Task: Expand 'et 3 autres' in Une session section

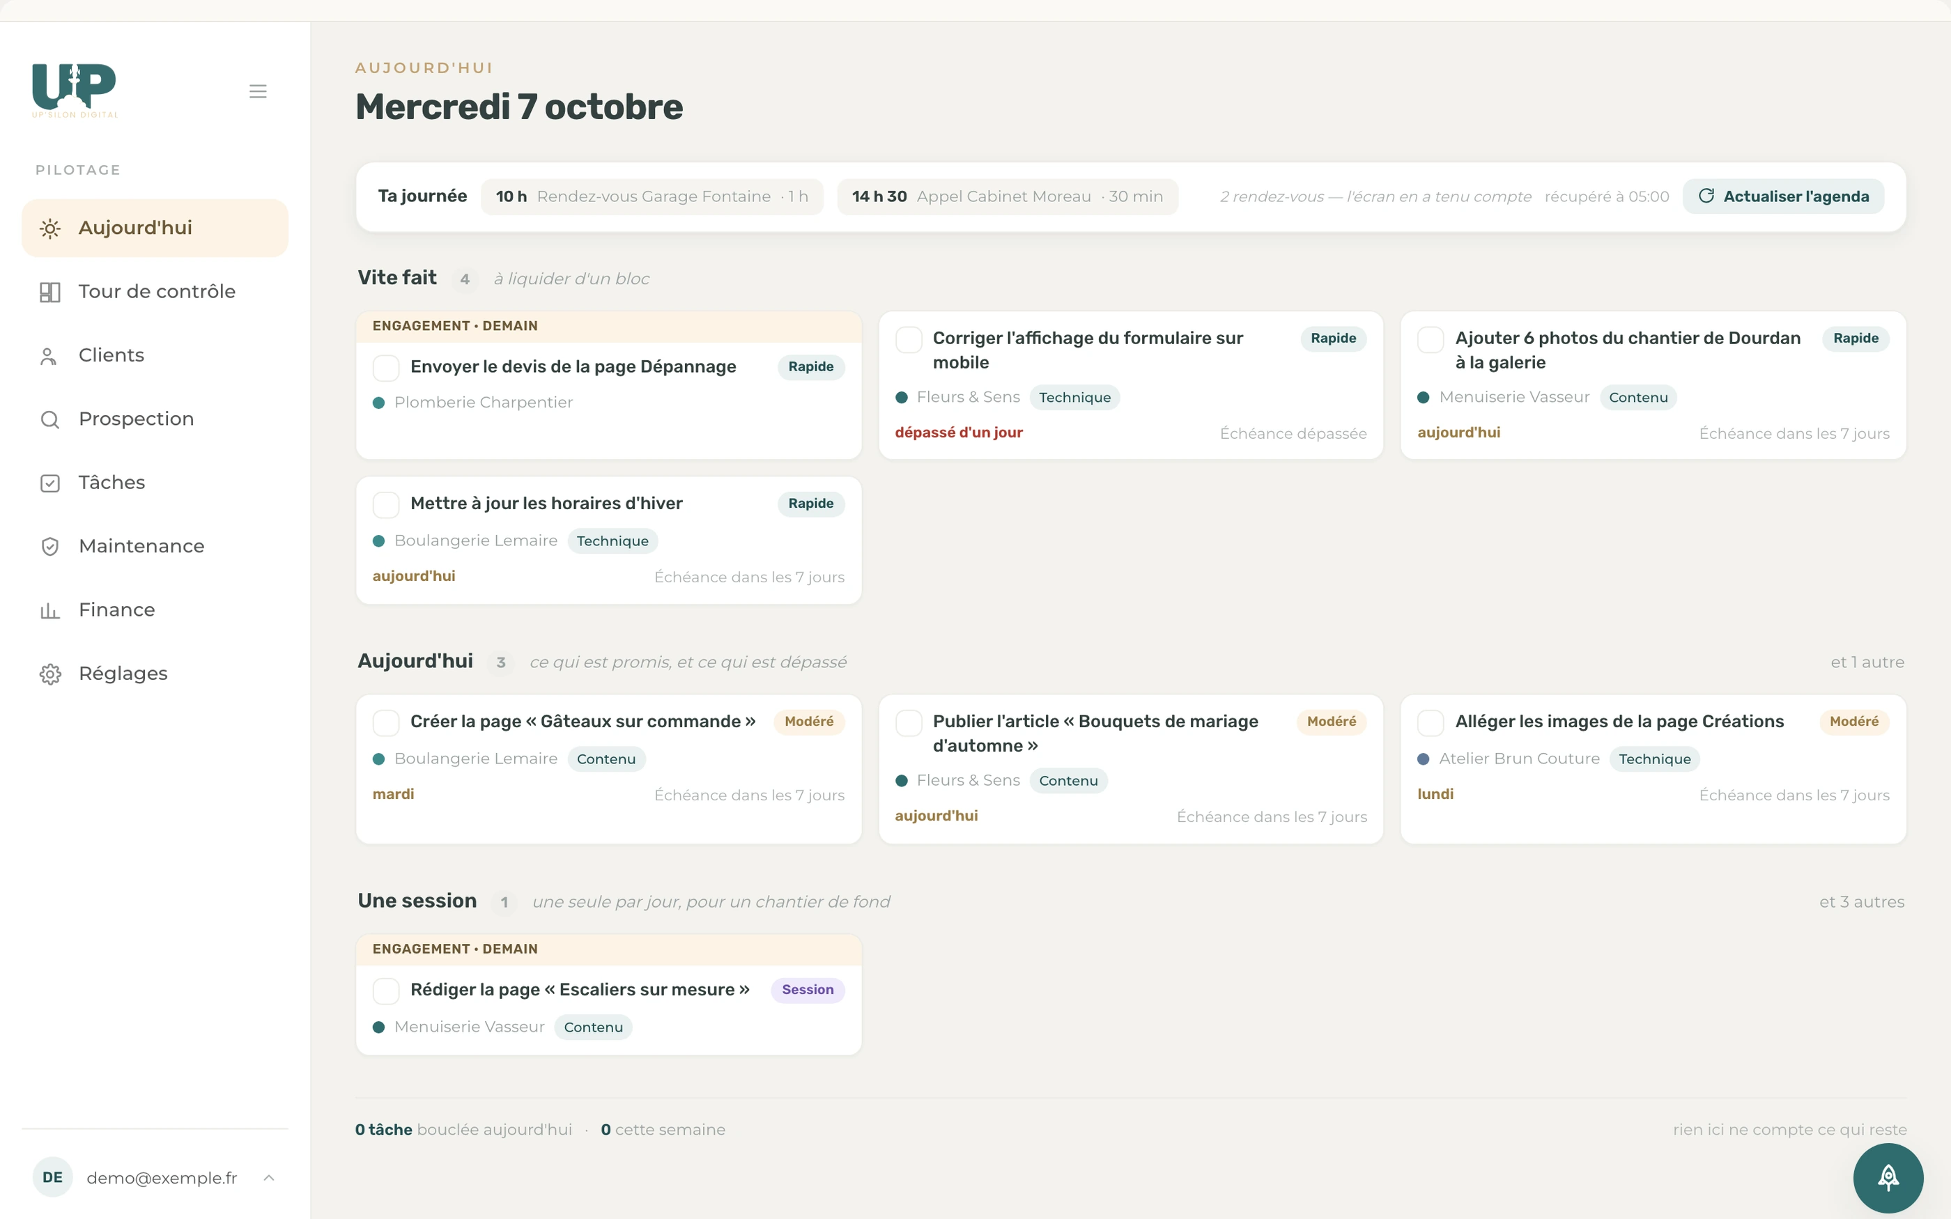Action: click(x=1862, y=901)
